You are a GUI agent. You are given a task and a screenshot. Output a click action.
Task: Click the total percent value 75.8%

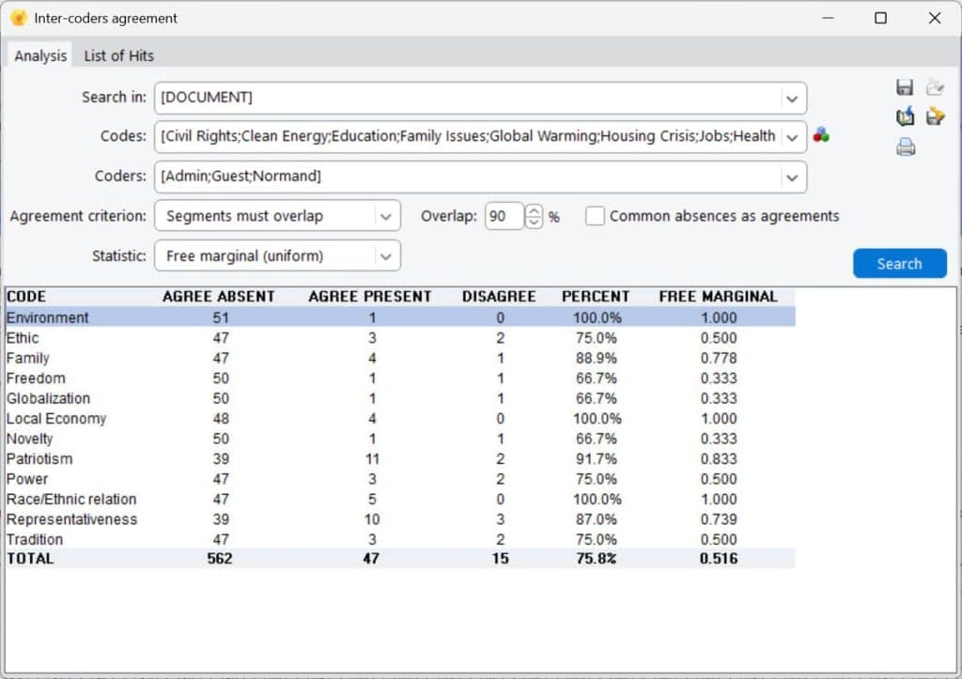click(x=597, y=559)
